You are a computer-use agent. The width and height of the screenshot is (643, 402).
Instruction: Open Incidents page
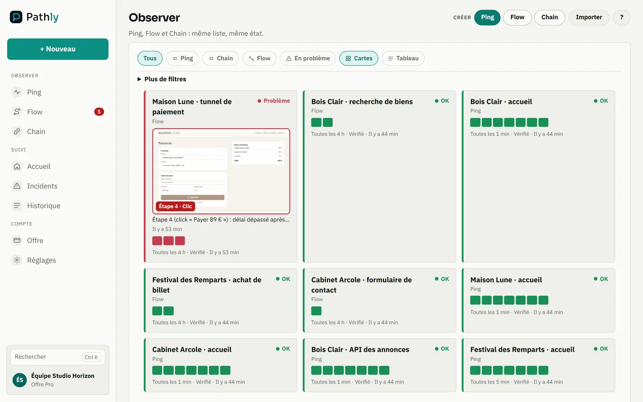(x=58, y=186)
